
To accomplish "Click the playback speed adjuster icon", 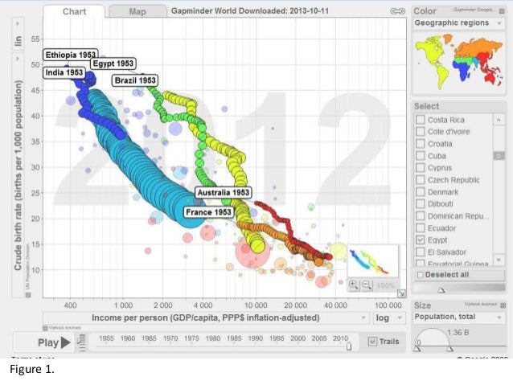I will tap(82, 342).
